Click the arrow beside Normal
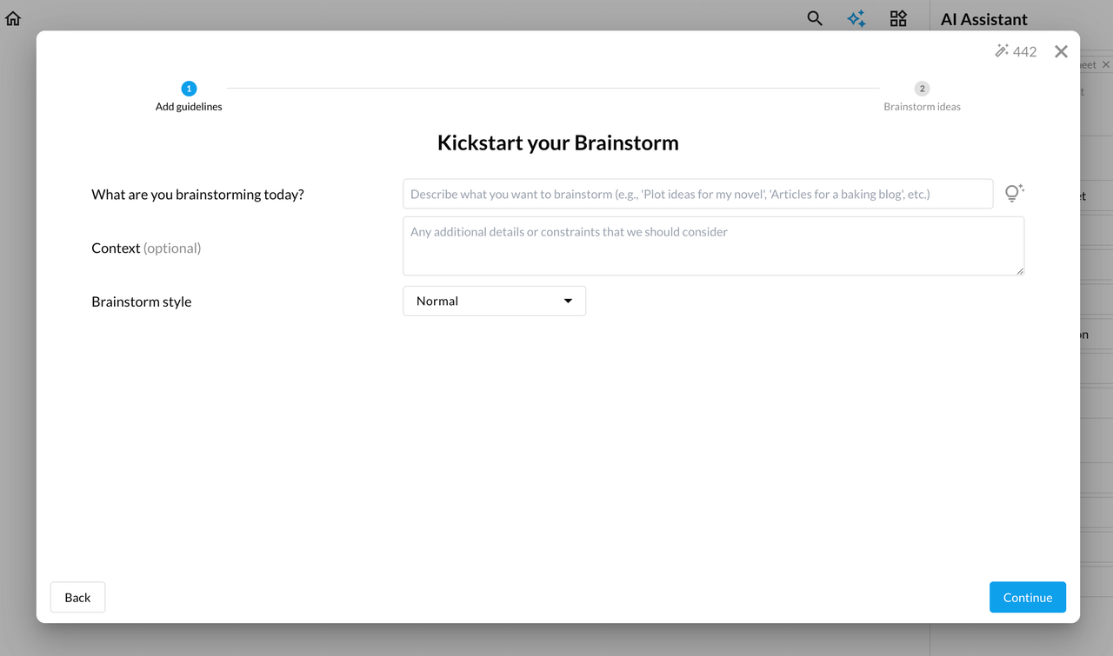The width and height of the screenshot is (1113, 656). tap(568, 301)
